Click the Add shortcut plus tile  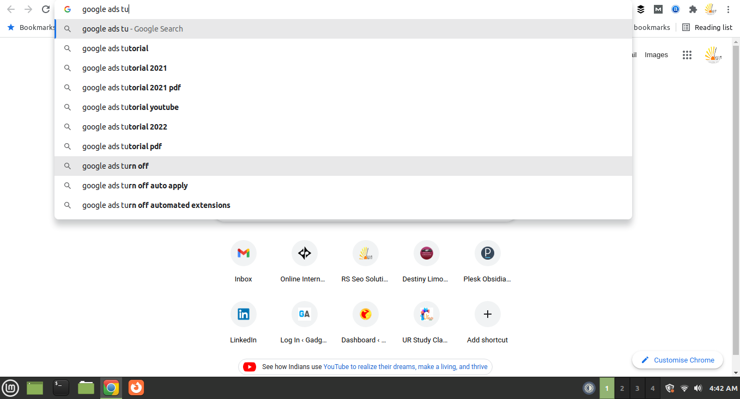(488, 323)
